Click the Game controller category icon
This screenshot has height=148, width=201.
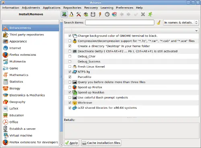6,68
